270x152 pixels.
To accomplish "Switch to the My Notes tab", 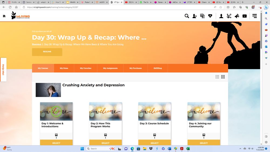I will (x=64, y=68).
